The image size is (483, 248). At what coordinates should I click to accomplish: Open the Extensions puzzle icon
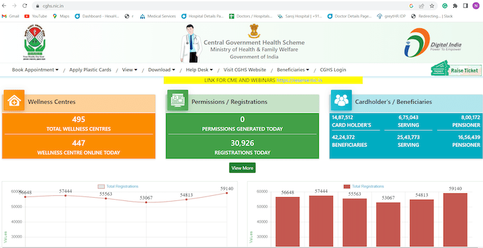[x=455, y=6]
